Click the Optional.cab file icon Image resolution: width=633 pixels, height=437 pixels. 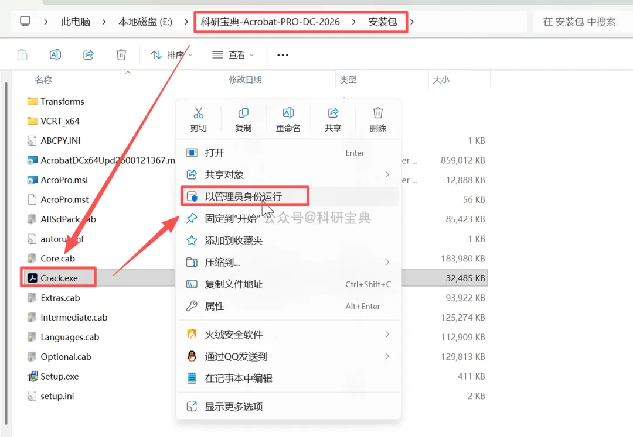point(32,357)
